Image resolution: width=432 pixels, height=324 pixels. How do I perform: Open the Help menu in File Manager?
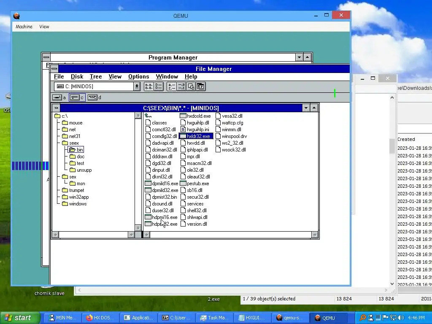[x=191, y=77]
